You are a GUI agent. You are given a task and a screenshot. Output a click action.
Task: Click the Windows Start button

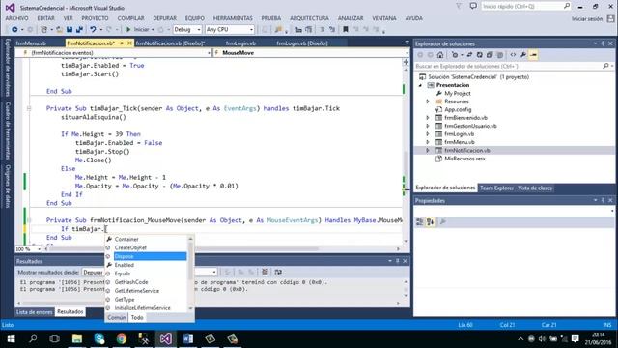[x=11, y=339]
